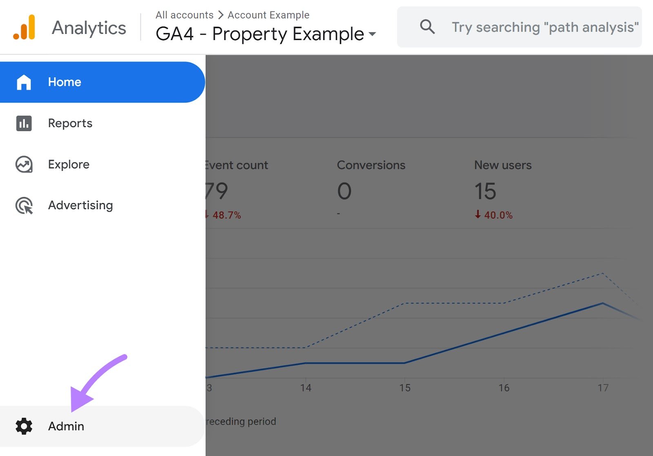Open the Advertising section

coord(80,205)
